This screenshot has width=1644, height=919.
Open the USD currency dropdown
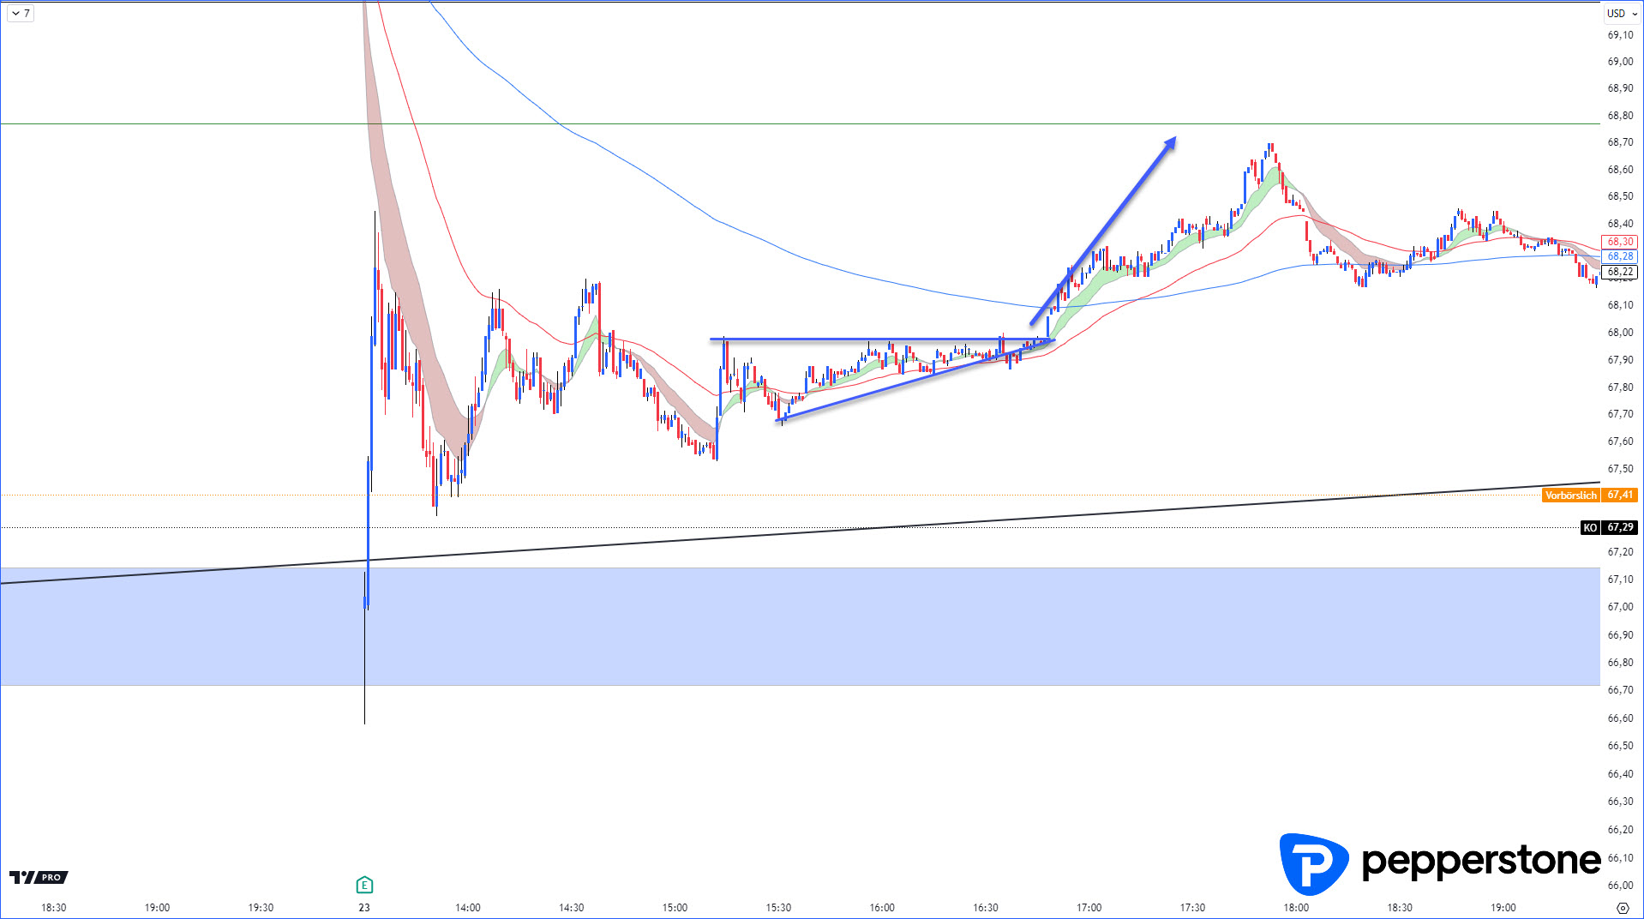coord(1622,14)
